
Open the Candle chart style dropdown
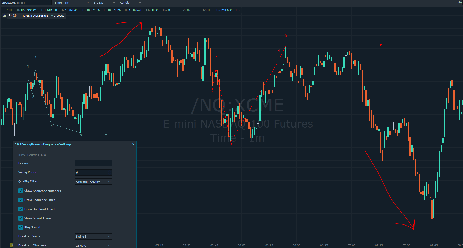coord(131,3)
